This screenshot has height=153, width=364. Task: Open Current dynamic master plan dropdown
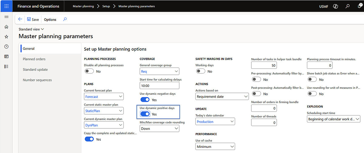click(120, 125)
